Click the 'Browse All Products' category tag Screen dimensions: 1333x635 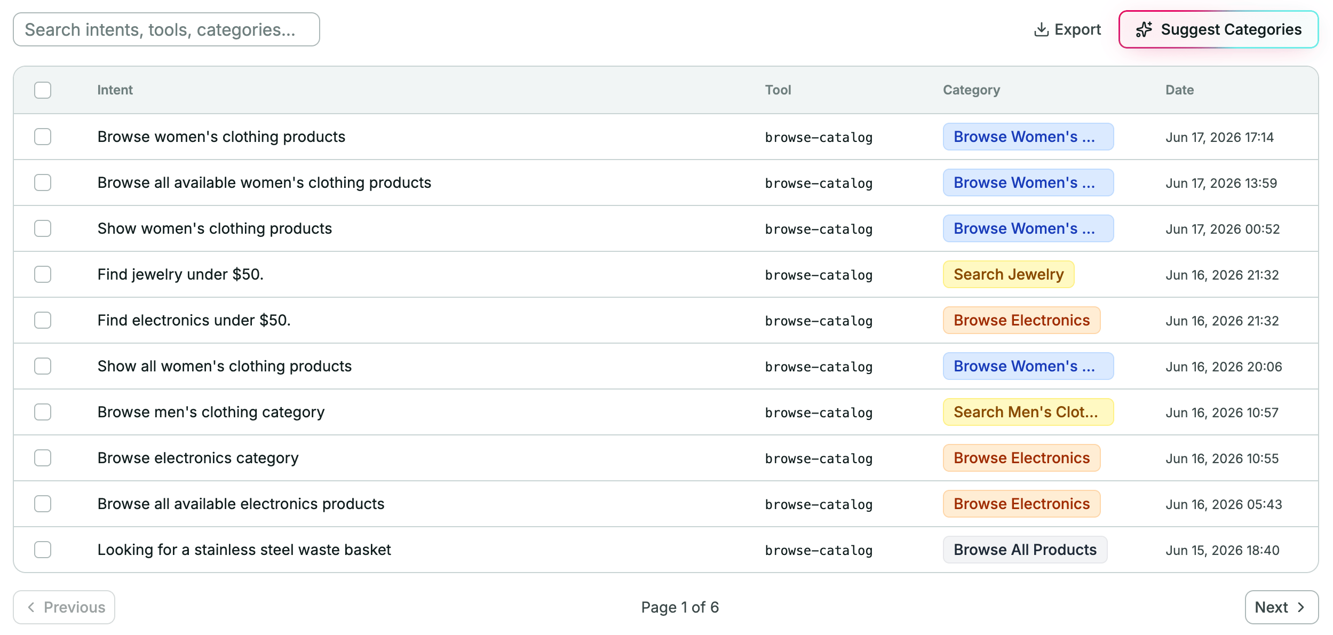[1025, 550]
